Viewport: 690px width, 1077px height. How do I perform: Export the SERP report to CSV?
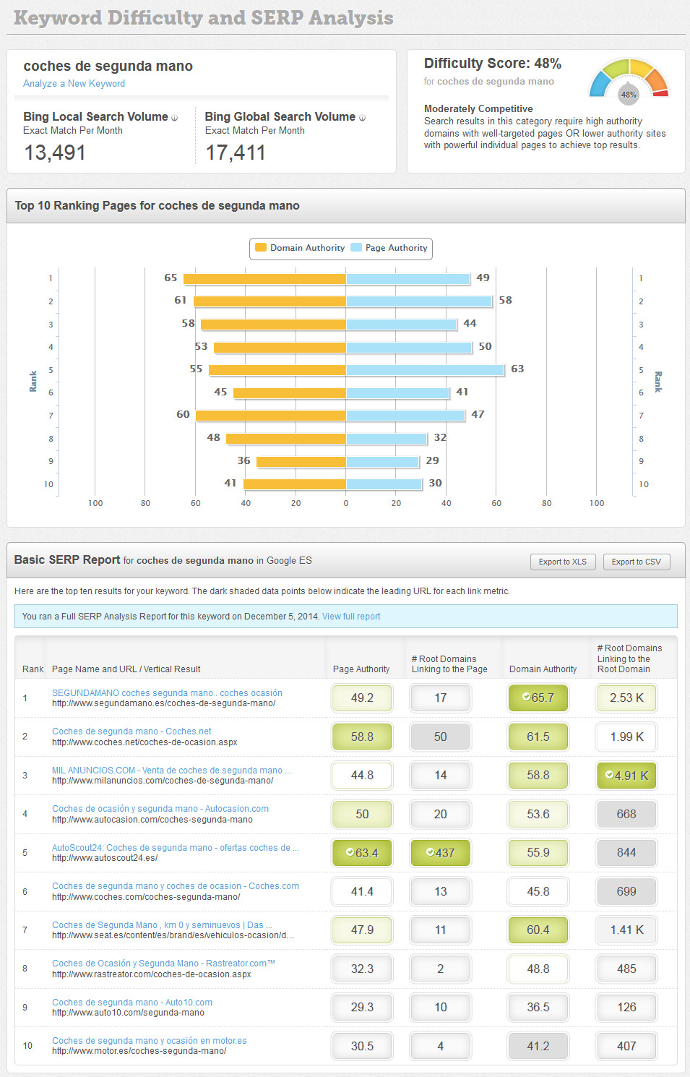[x=636, y=562]
